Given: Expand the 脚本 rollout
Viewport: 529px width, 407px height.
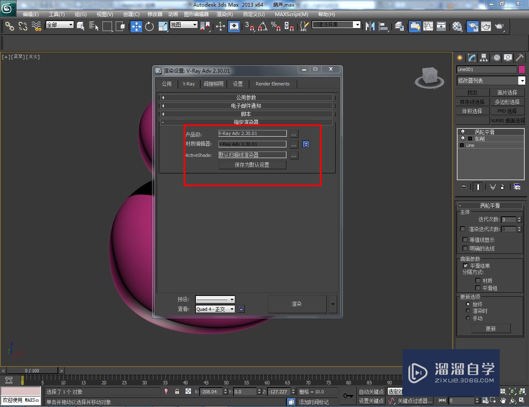Looking at the screenshot, I should coord(246,114).
